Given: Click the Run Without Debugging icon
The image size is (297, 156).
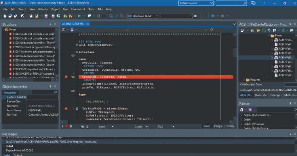Looking at the screenshot, I should click(89, 16).
